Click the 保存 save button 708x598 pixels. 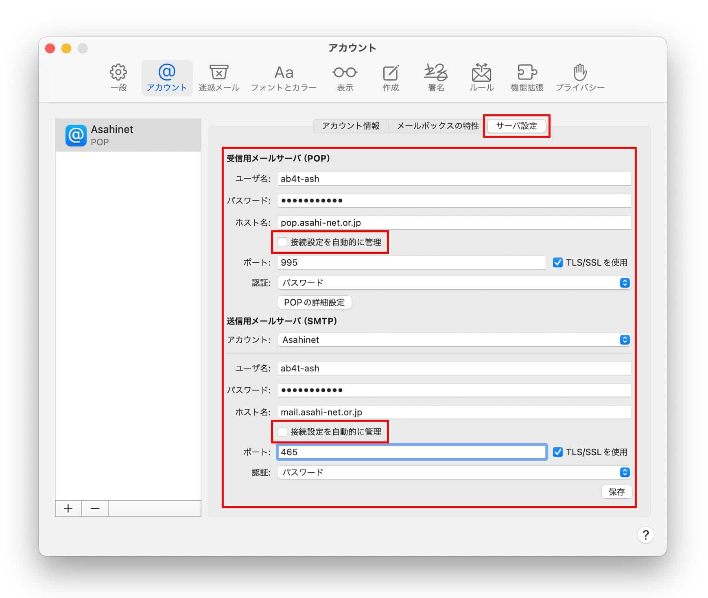click(616, 492)
